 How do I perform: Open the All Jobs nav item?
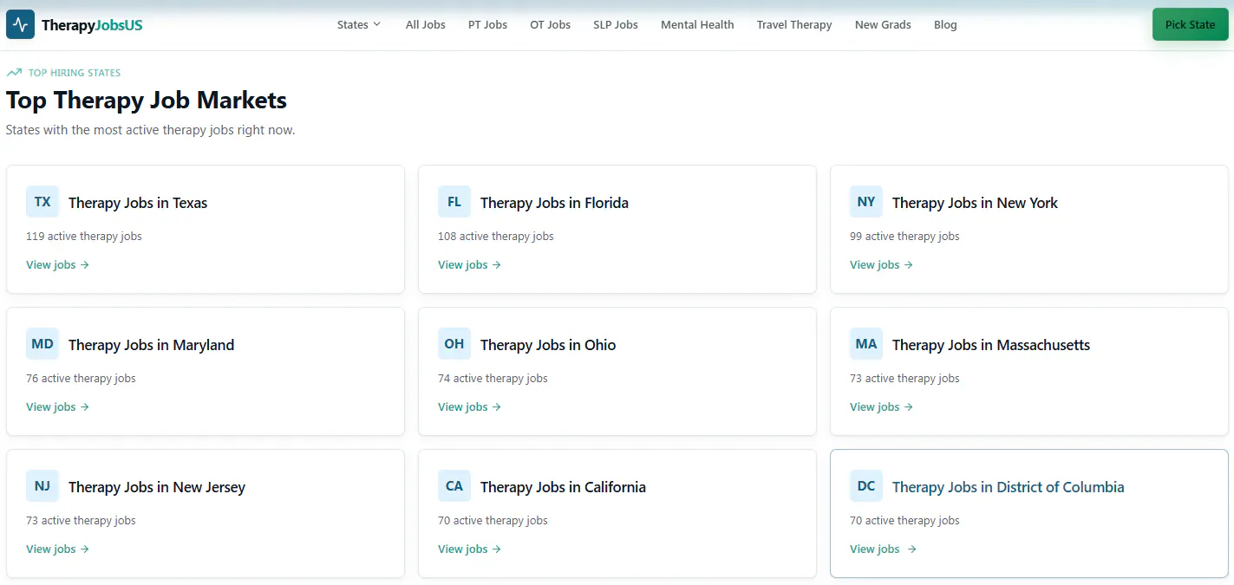[x=426, y=24]
